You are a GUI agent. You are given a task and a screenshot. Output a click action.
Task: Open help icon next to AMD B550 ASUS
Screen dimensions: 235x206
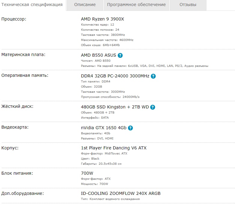120,55
